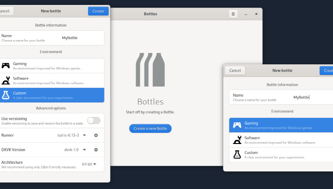Click 'Advanced options' heading
This screenshot has height=189, width=333.
click(51, 108)
